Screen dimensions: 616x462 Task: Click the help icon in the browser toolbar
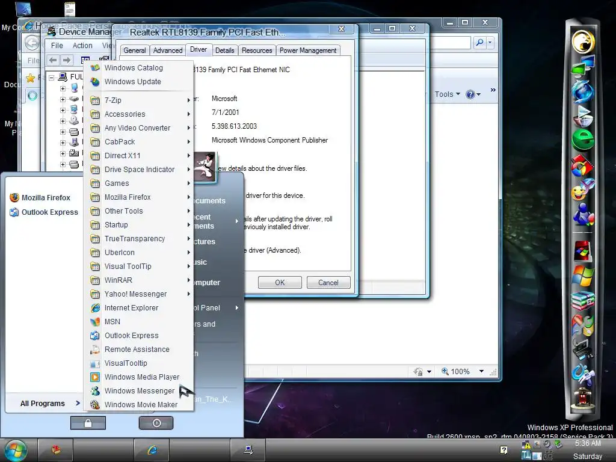point(470,94)
